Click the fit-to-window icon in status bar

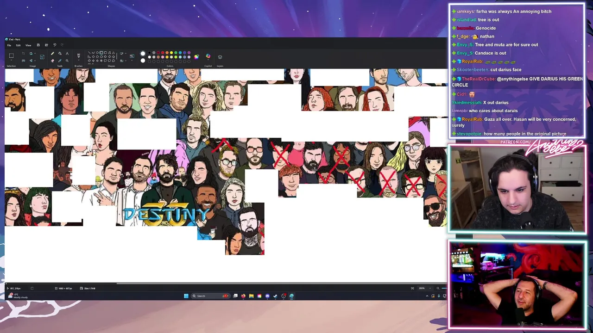[412, 288]
